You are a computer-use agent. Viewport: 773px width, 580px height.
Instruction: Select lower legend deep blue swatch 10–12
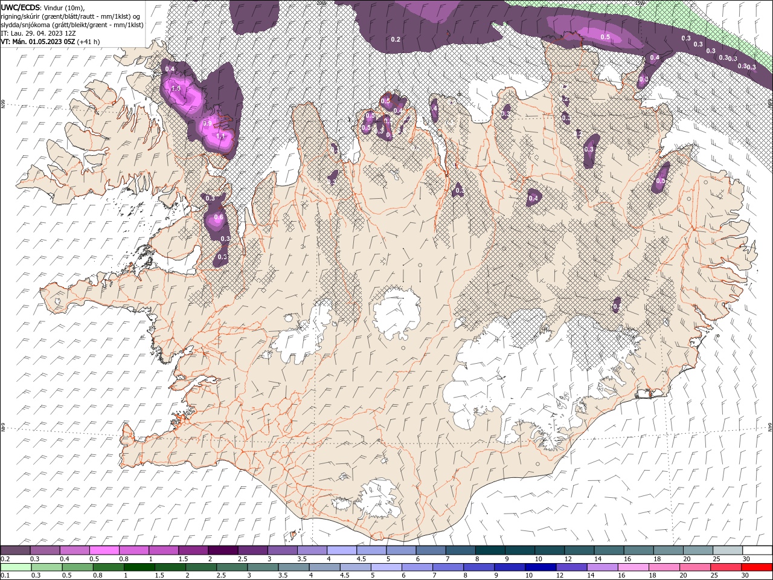[540, 567]
